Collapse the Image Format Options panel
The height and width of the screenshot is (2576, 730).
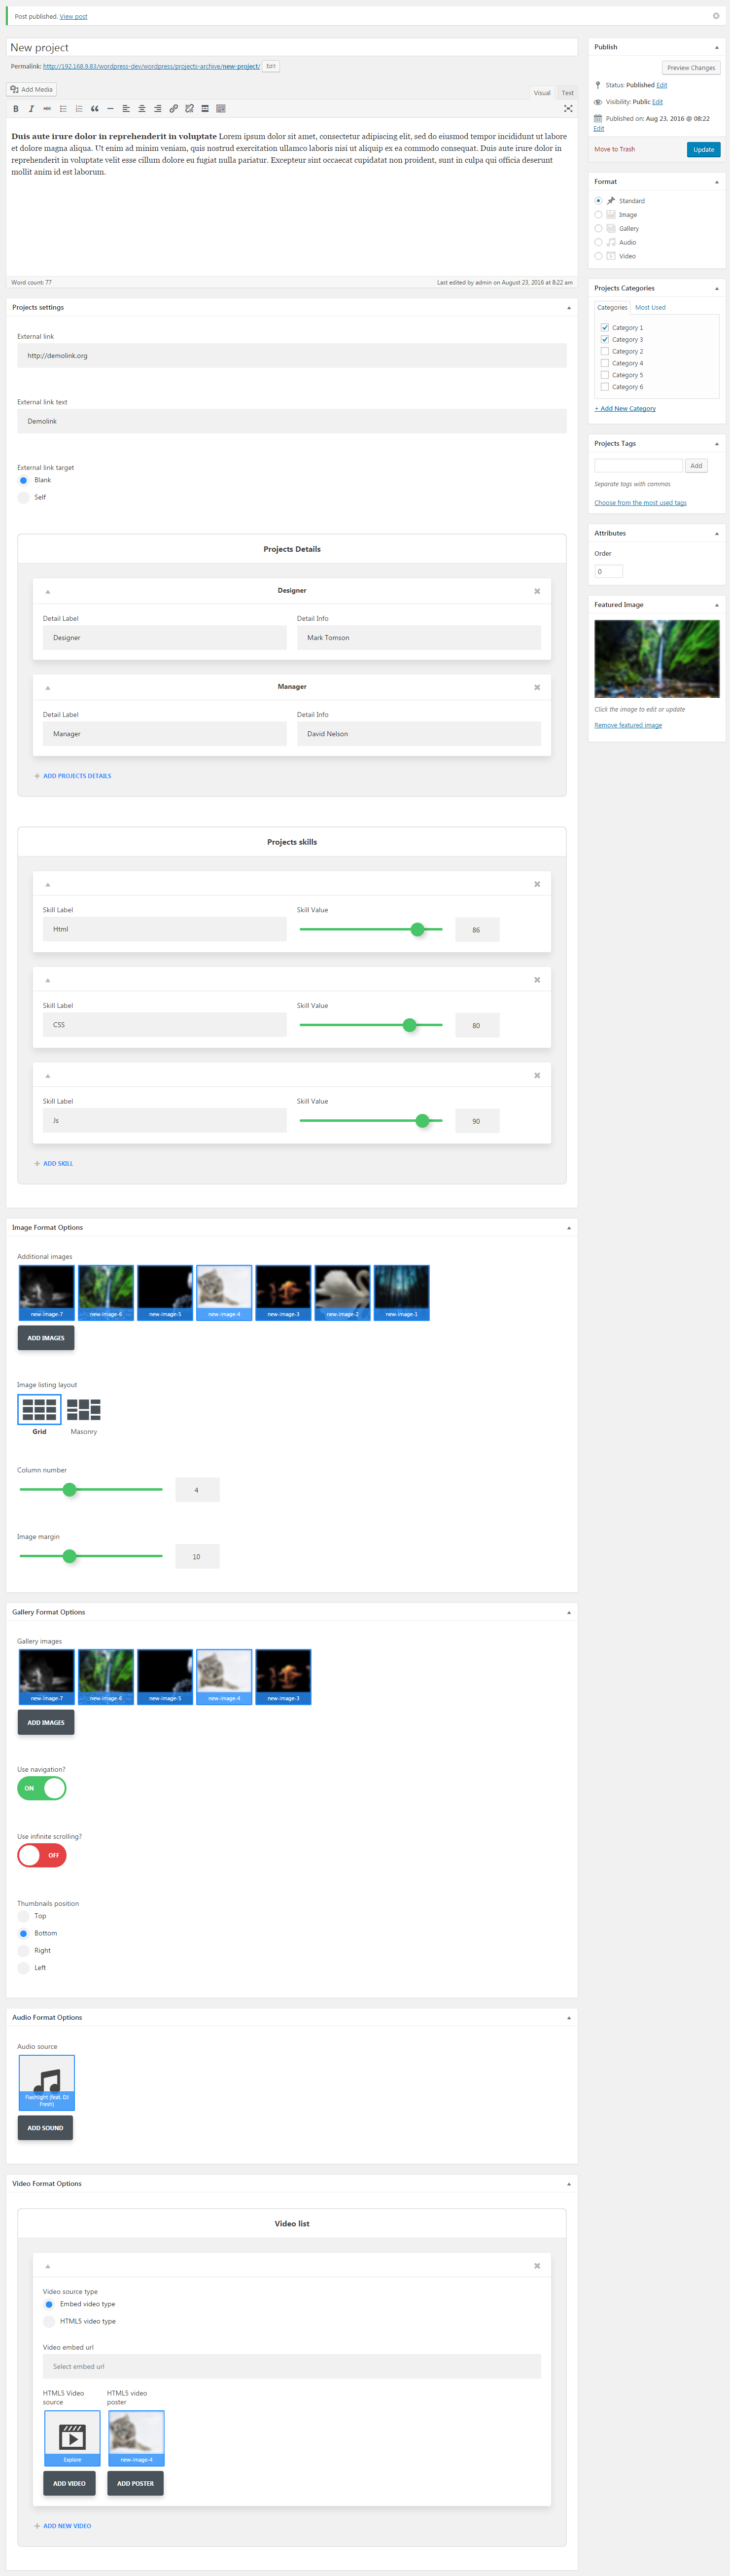tap(569, 1228)
